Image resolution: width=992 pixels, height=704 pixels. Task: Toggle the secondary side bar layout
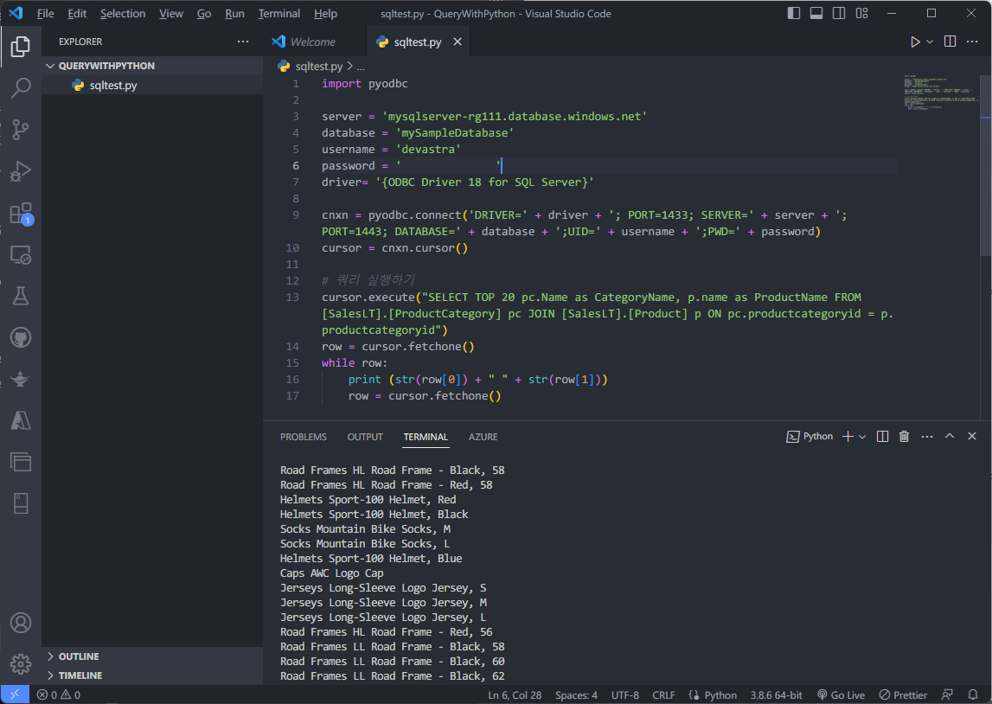839,13
